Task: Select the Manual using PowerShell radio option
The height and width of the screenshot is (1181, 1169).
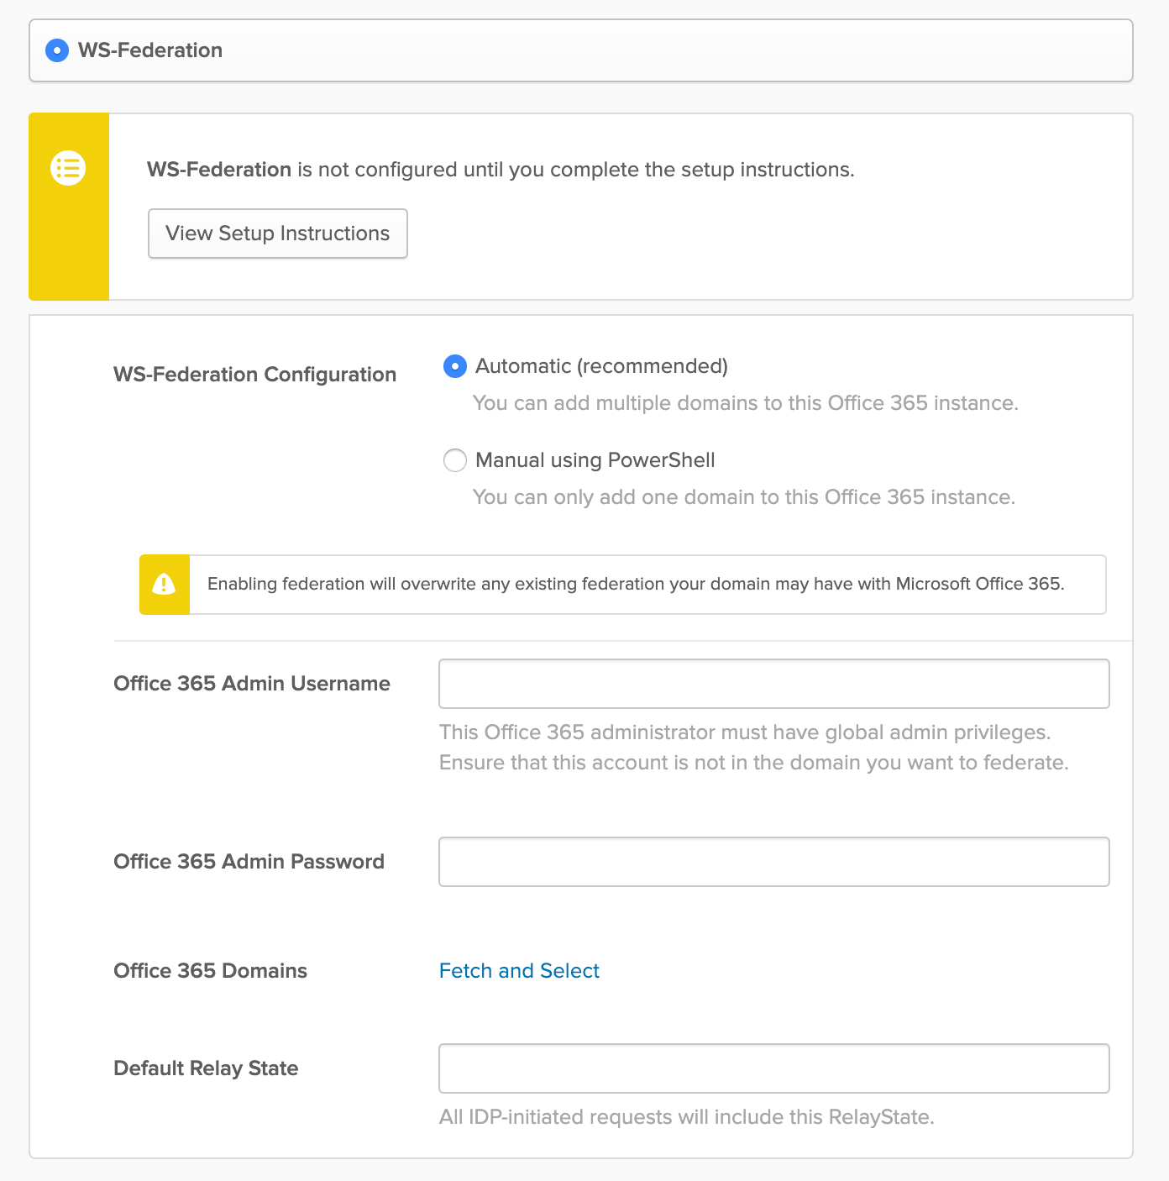Action: pyautogui.click(x=455, y=460)
